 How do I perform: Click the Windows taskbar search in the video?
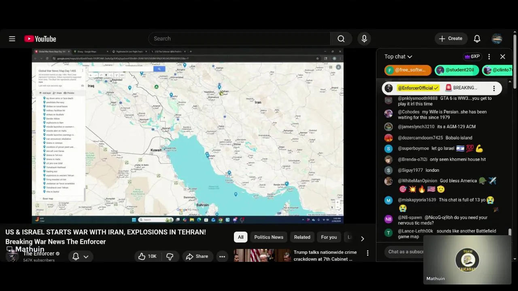(x=156, y=220)
